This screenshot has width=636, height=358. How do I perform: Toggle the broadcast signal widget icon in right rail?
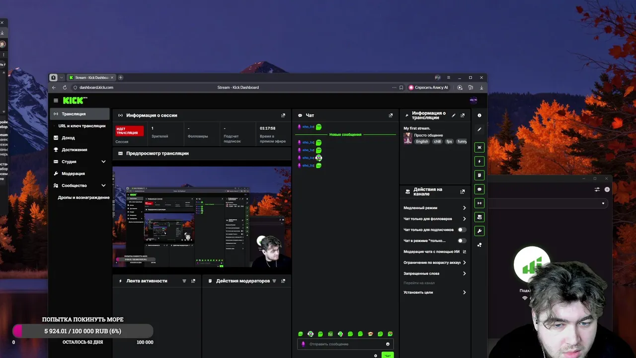pos(479,203)
